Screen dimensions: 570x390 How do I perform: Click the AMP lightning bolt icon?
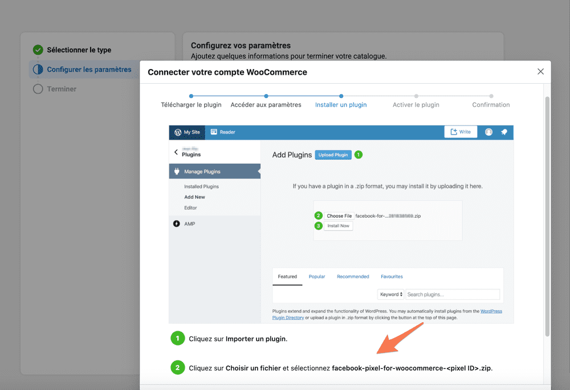(176, 224)
